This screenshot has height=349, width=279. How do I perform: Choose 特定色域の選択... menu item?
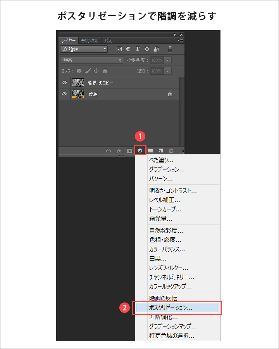[177, 336]
